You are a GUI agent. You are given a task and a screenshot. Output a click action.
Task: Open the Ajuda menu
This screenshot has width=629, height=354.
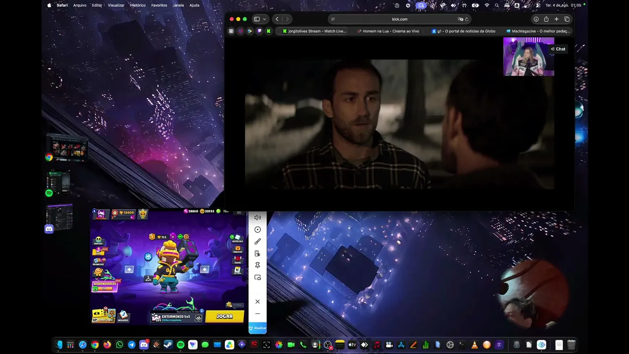194,5
